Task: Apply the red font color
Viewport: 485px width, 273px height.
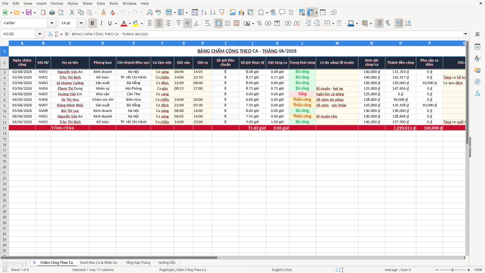Action: tap(124, 23)
